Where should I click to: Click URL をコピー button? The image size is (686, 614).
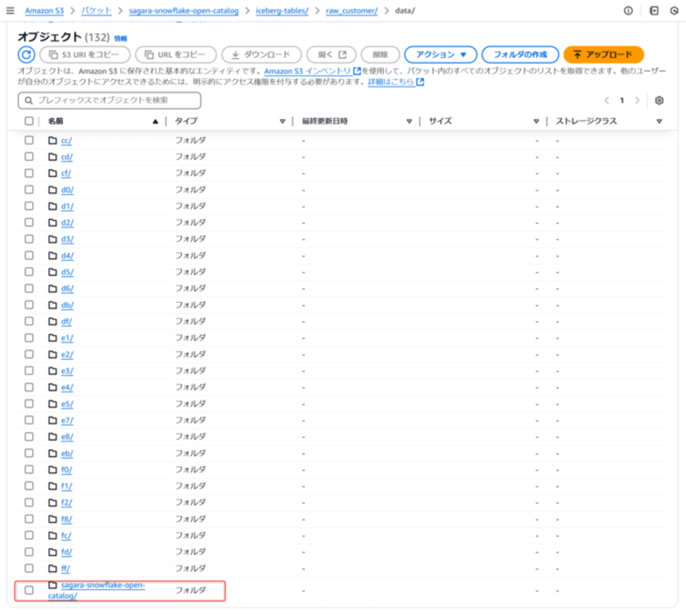coord(176,54)
